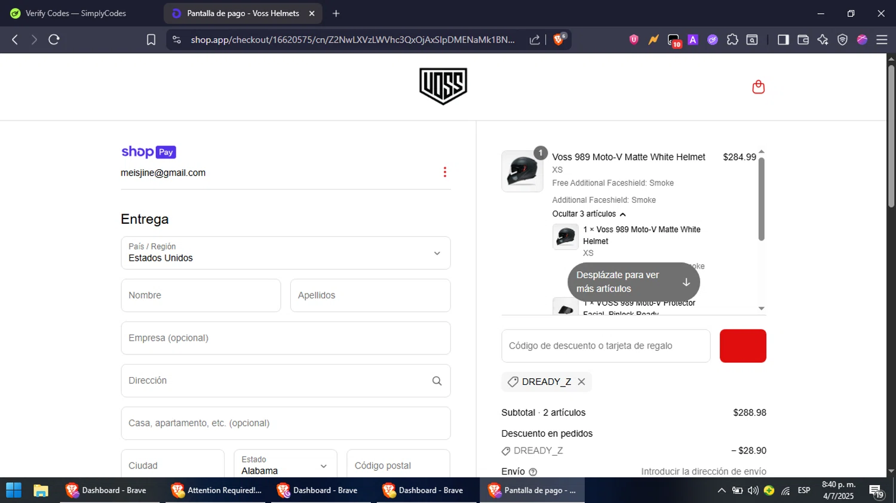The height and width of the screenshot is (503, 896).
Task: Open País / Región country dropdown
Action: click(x=286, y=253)
